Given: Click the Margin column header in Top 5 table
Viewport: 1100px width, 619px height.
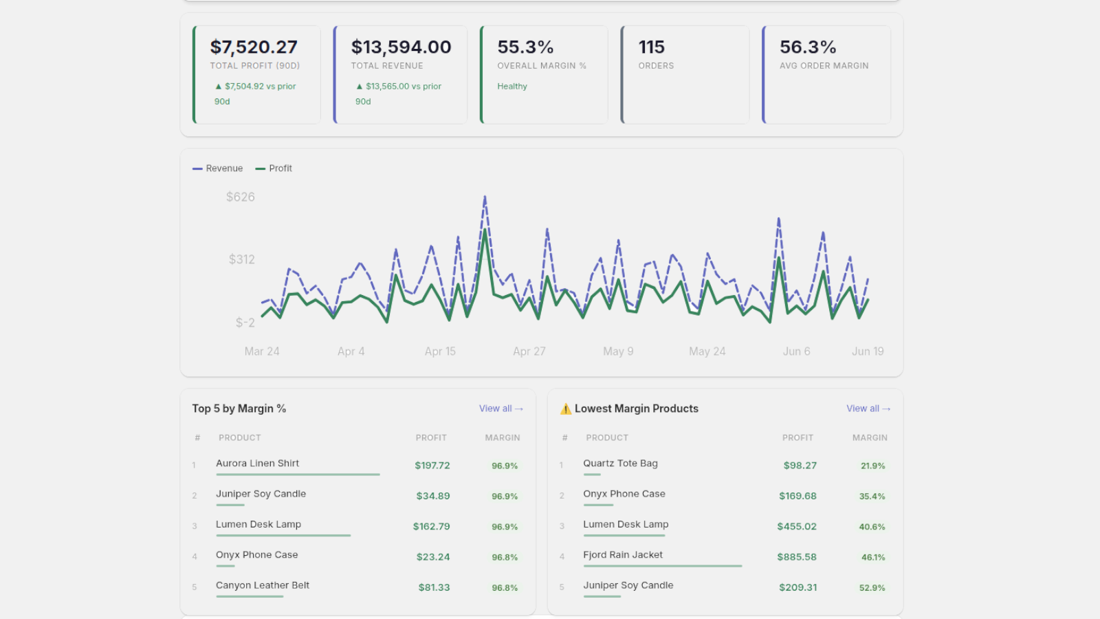Looking at the screenshot, I should [503, 437].
